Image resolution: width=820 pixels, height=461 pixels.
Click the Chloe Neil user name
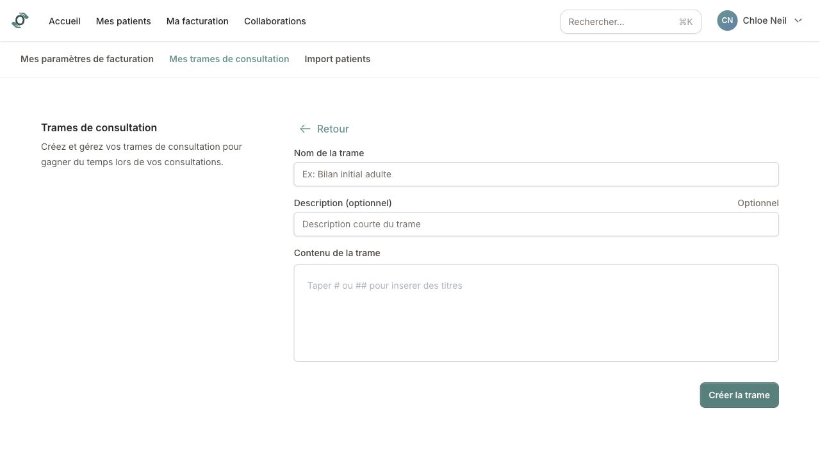(x=765, y=20)
